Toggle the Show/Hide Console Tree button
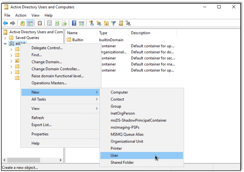 pyautogui.click(x=30, y=23)
